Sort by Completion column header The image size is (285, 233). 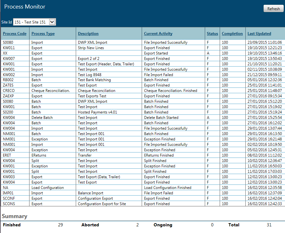tap(232, 34)
